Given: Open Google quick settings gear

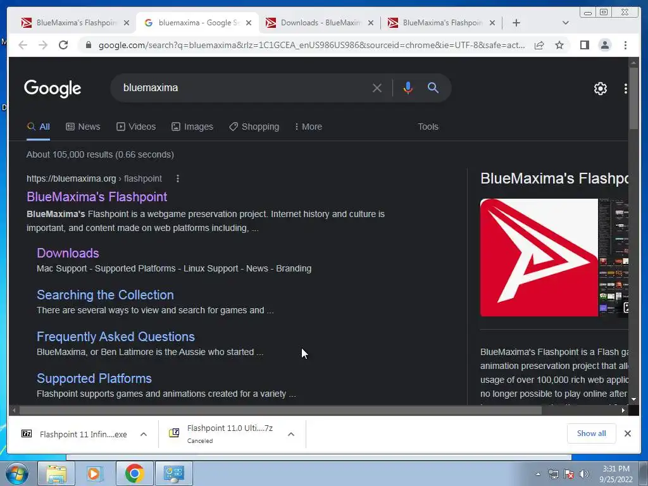Looking at the screenshot, I should 600,88.
